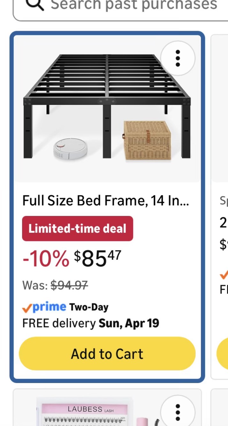Click the -10% discount label
The width and height of the screenshot is (228, 426).
point(45,259)
